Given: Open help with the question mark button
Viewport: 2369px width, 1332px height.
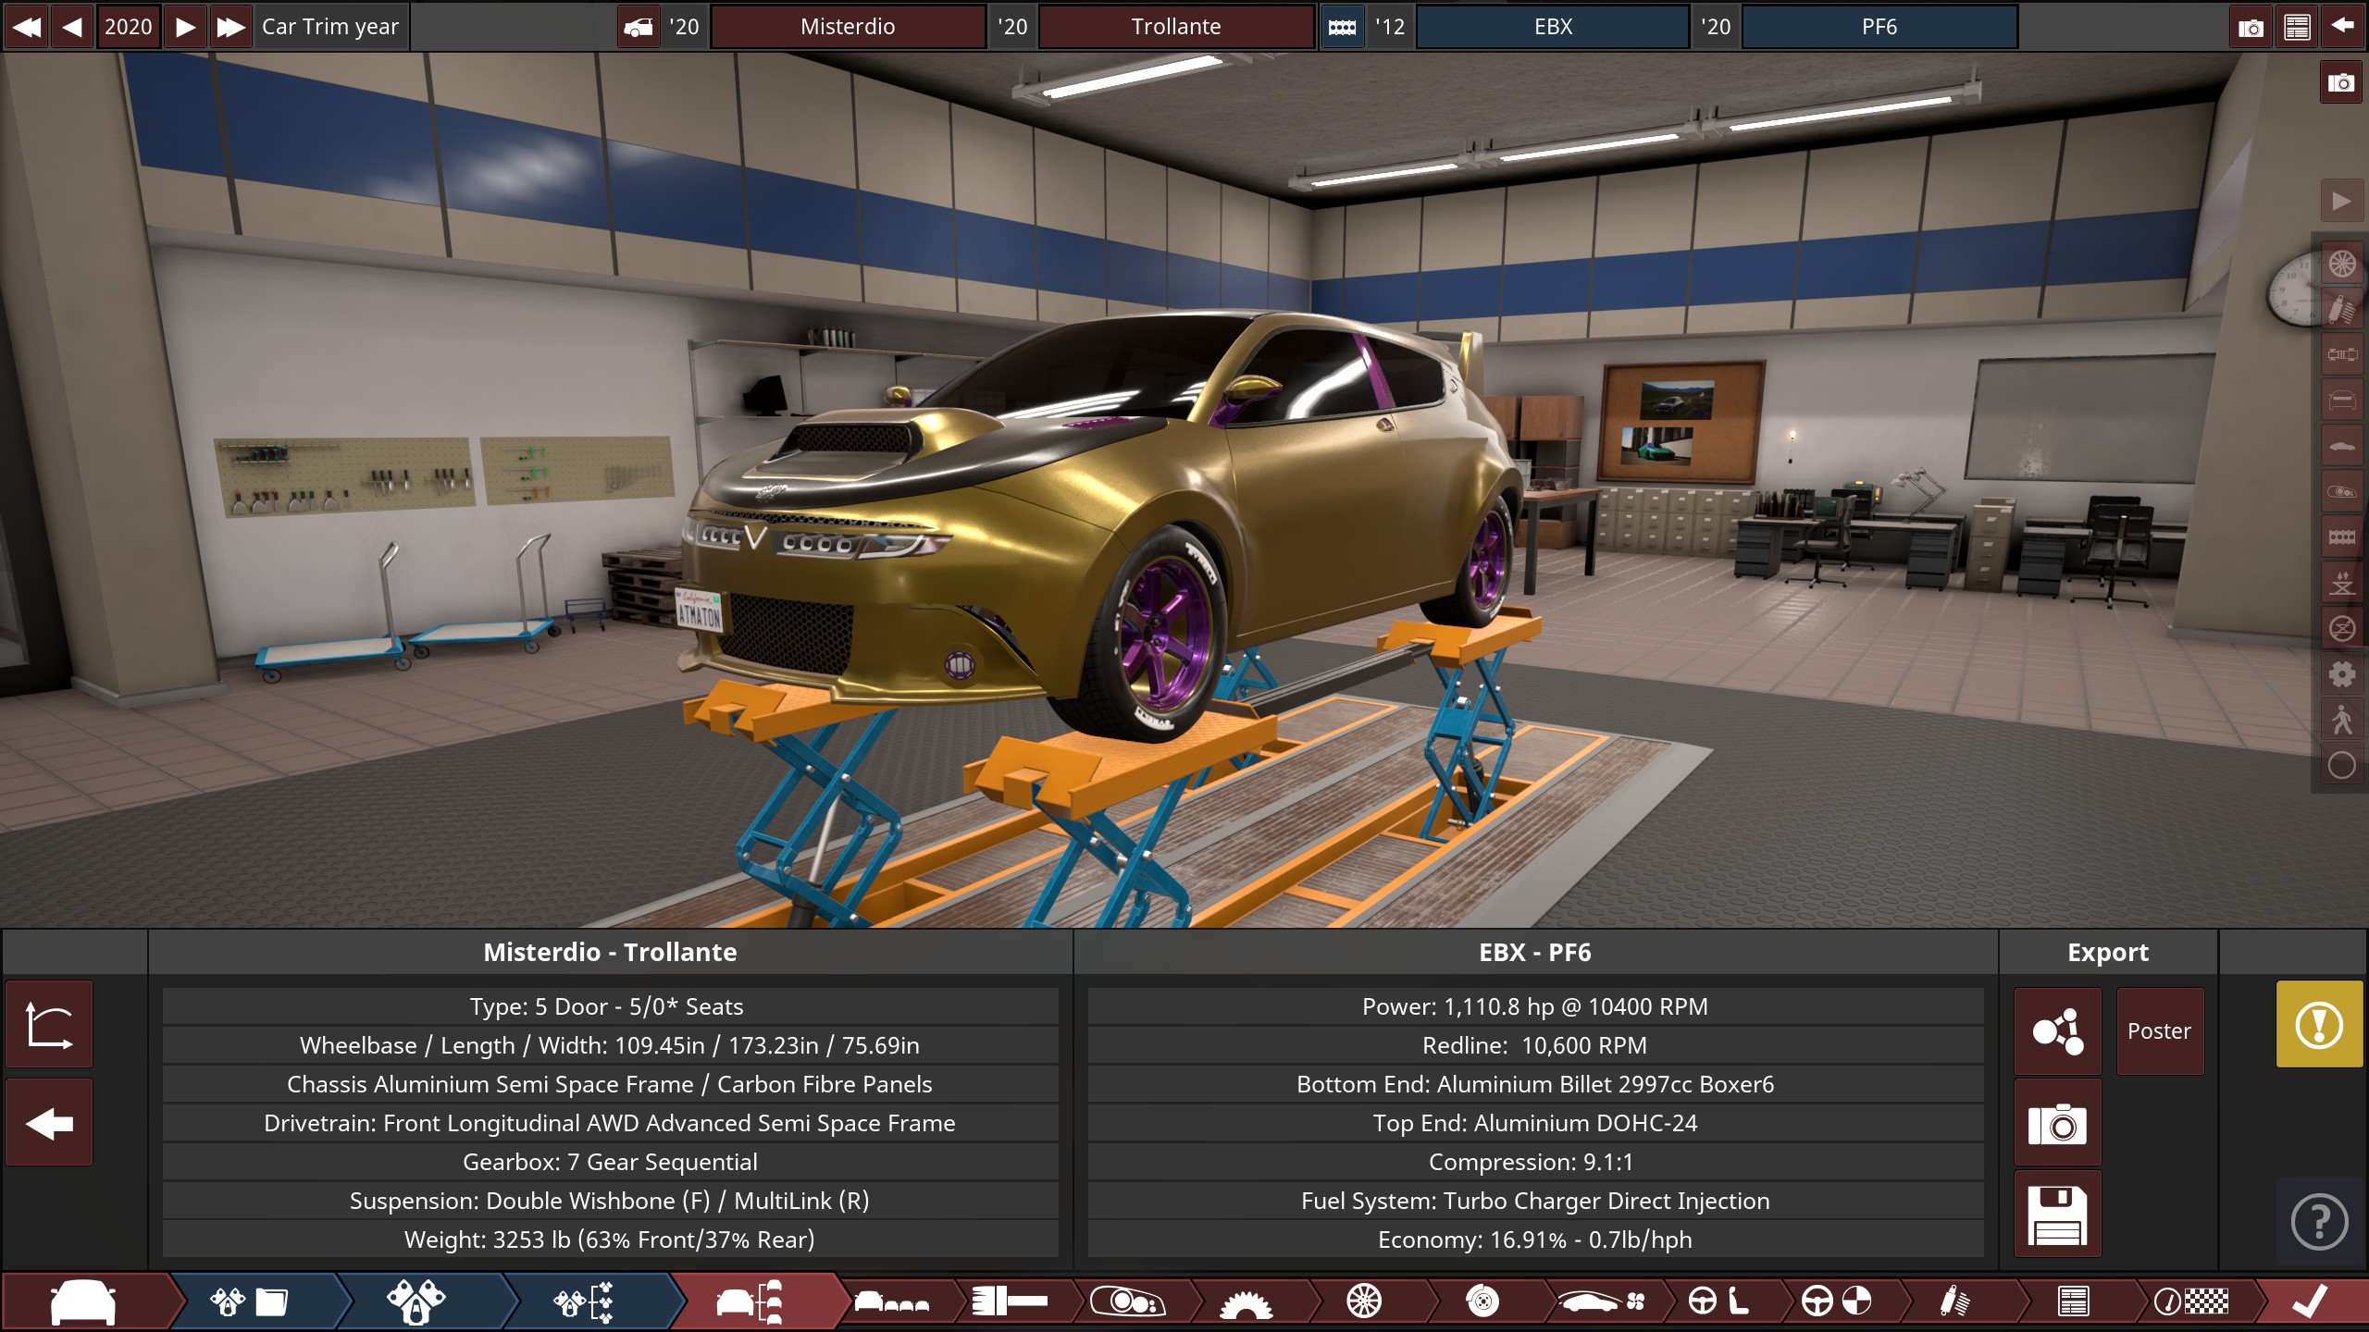Looking at the screenshot, I should [x=2319, y=1222].
